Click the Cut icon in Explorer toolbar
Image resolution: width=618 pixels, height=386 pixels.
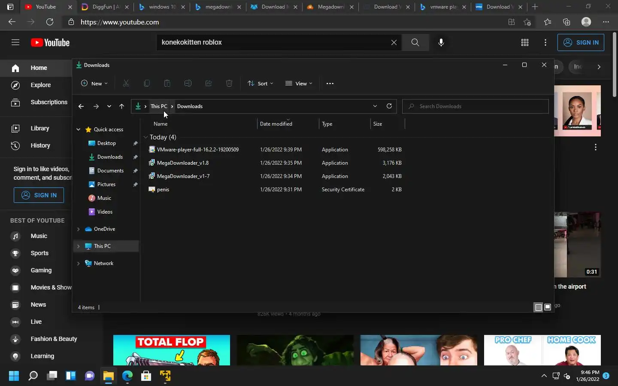pos(126,84)
